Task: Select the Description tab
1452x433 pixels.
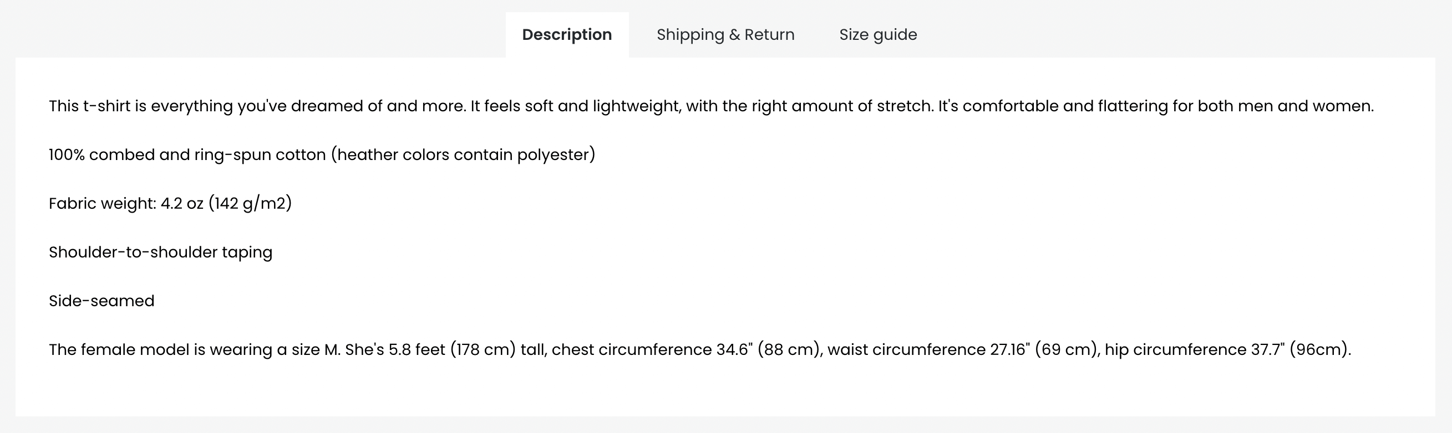Action: [x=566, y=35]
